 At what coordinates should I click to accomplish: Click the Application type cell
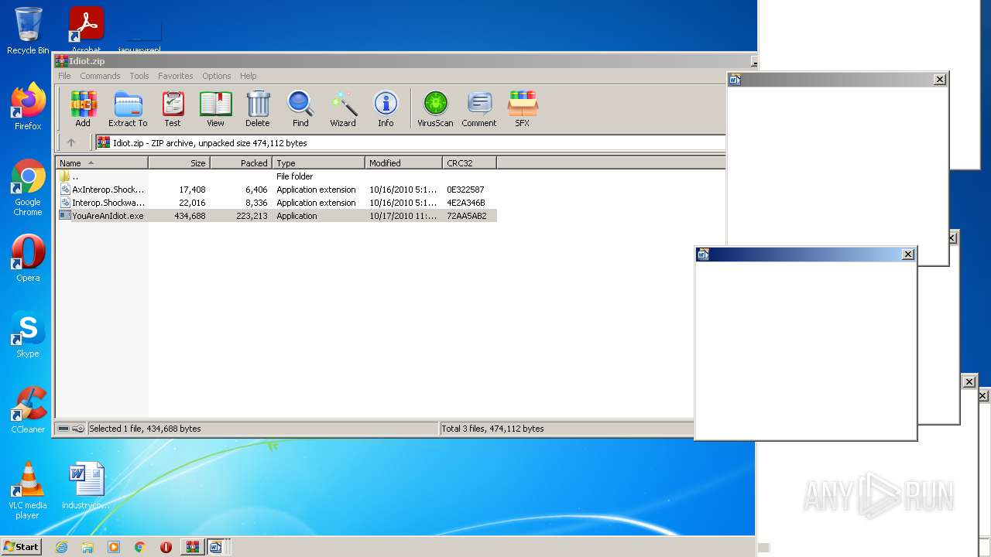297,216
